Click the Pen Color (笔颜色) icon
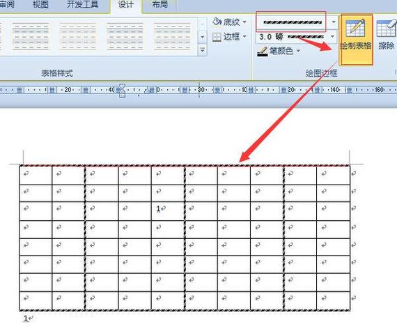 (x=263, y=52)
